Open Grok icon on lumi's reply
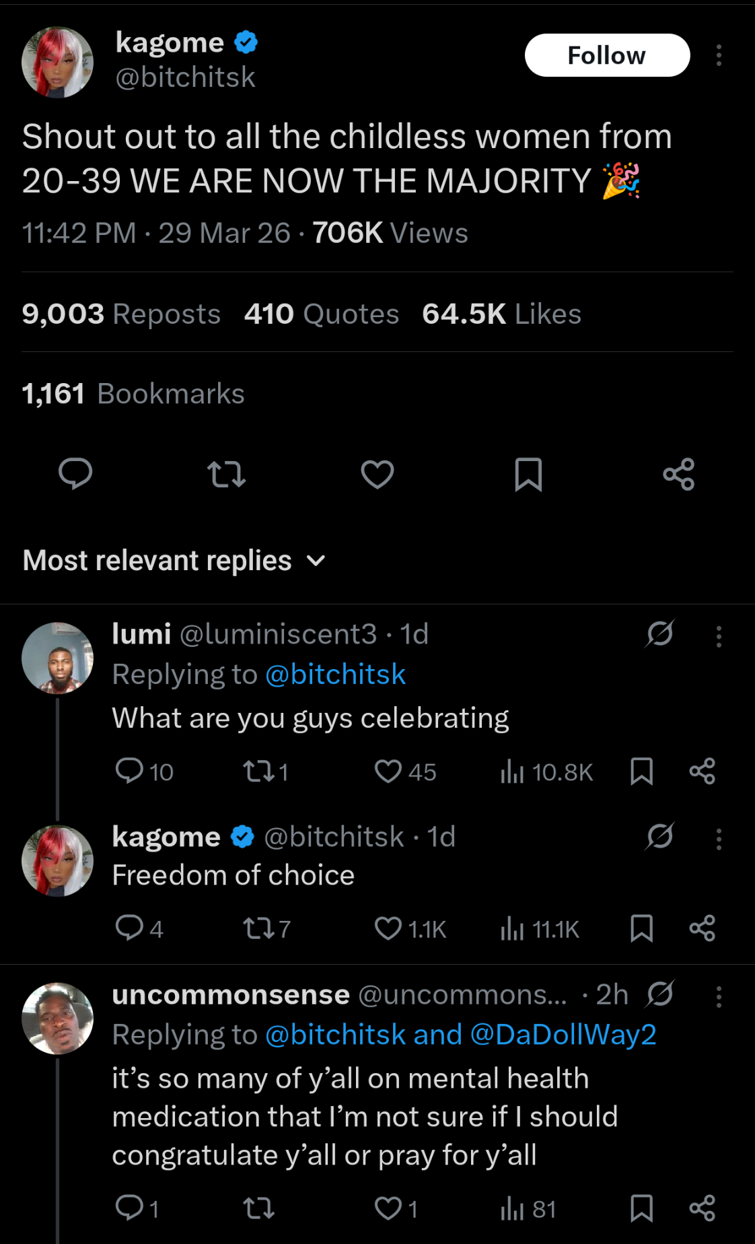755x1244 pixels. point(659,633)
